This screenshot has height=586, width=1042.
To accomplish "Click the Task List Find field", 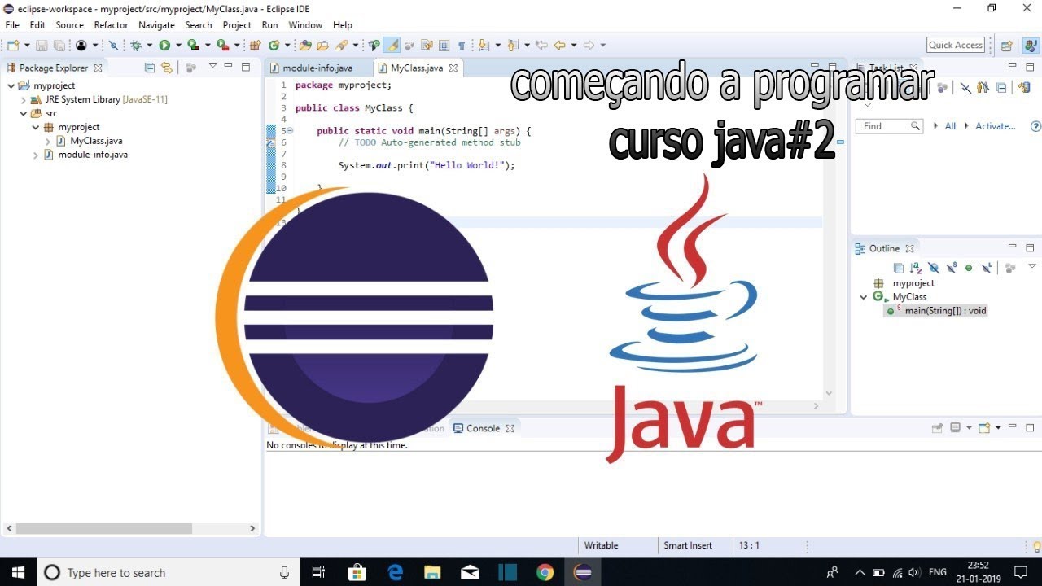I will coord(889,126).
